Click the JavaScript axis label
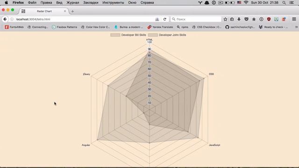The image size is (299, 168). tap(214, 145)
